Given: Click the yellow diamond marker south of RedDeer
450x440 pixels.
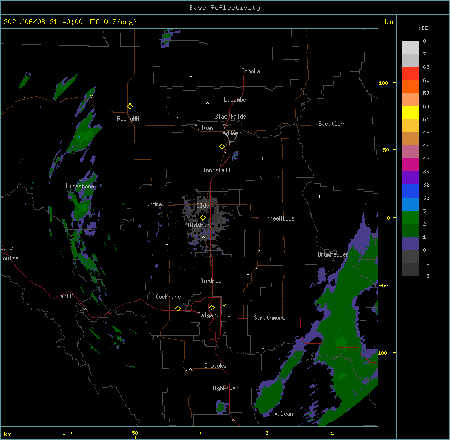Looking at the screenshot, I should click(222, 147).
